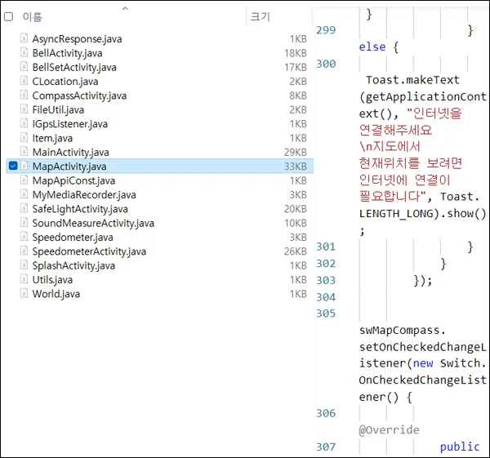Select the FileUtil.java file name

click(x=58, y=109)
